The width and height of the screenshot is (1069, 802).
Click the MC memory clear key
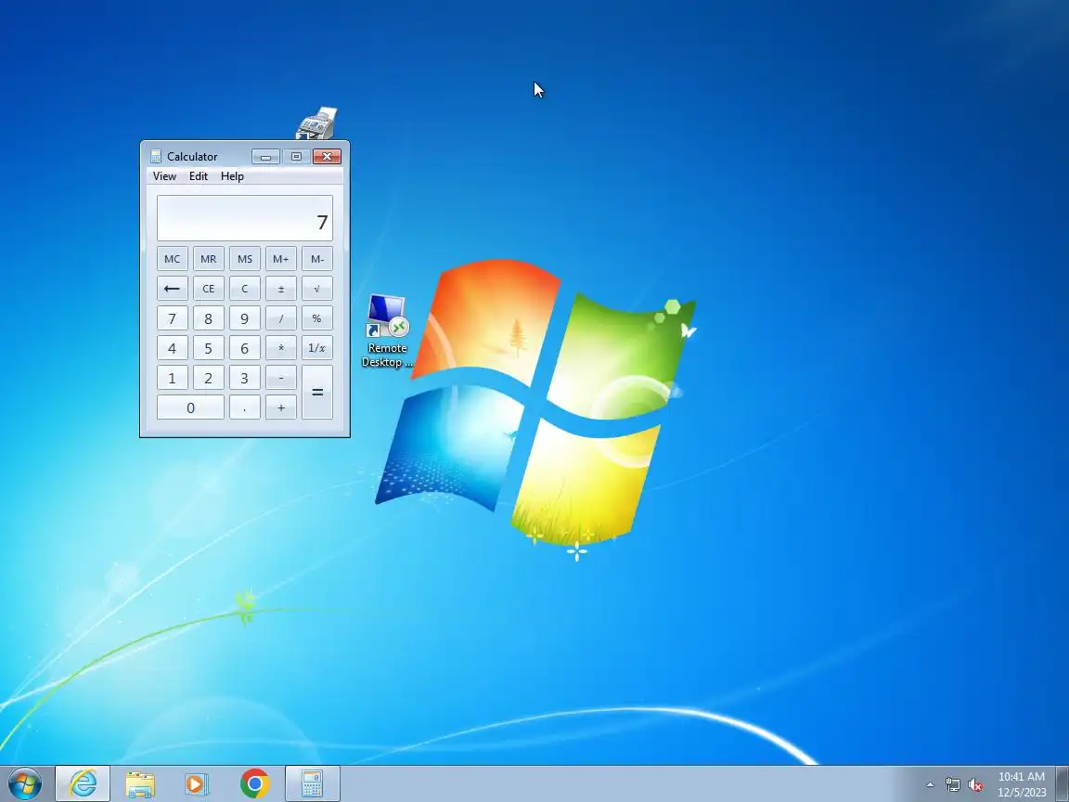tap(173, 259)
